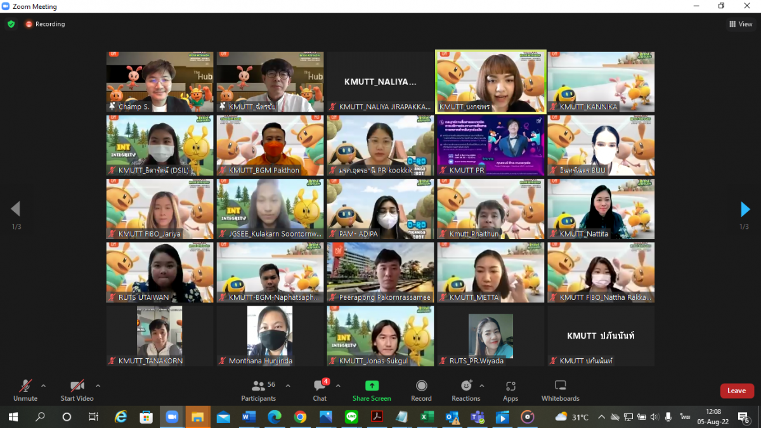Select the KMUTT_Nattita video tile
761x428 pixels.
[601, 209]
